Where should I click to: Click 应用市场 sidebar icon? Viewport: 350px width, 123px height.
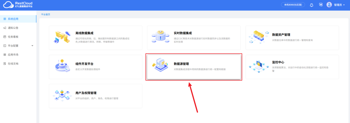tap(5, 55)
